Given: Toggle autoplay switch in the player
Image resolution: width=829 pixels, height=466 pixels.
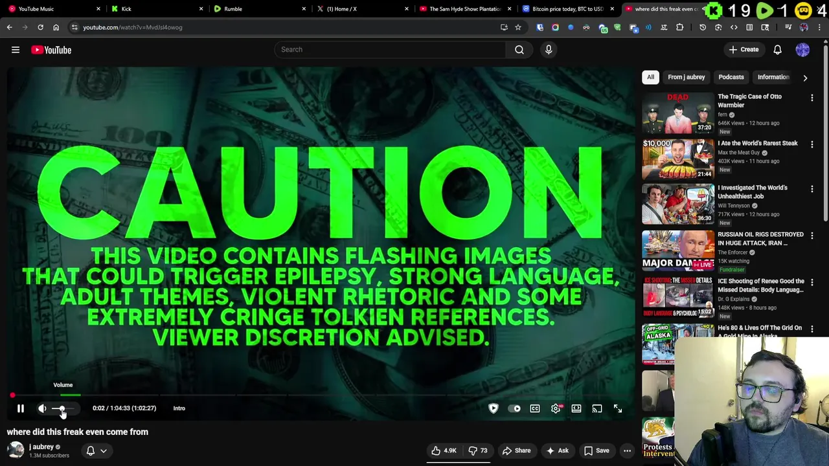Looking at the screenshot, I should 514,408.
